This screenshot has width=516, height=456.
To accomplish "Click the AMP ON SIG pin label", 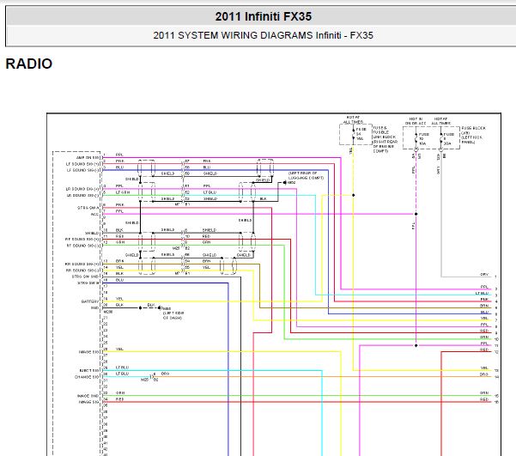I will pos(88,158).
